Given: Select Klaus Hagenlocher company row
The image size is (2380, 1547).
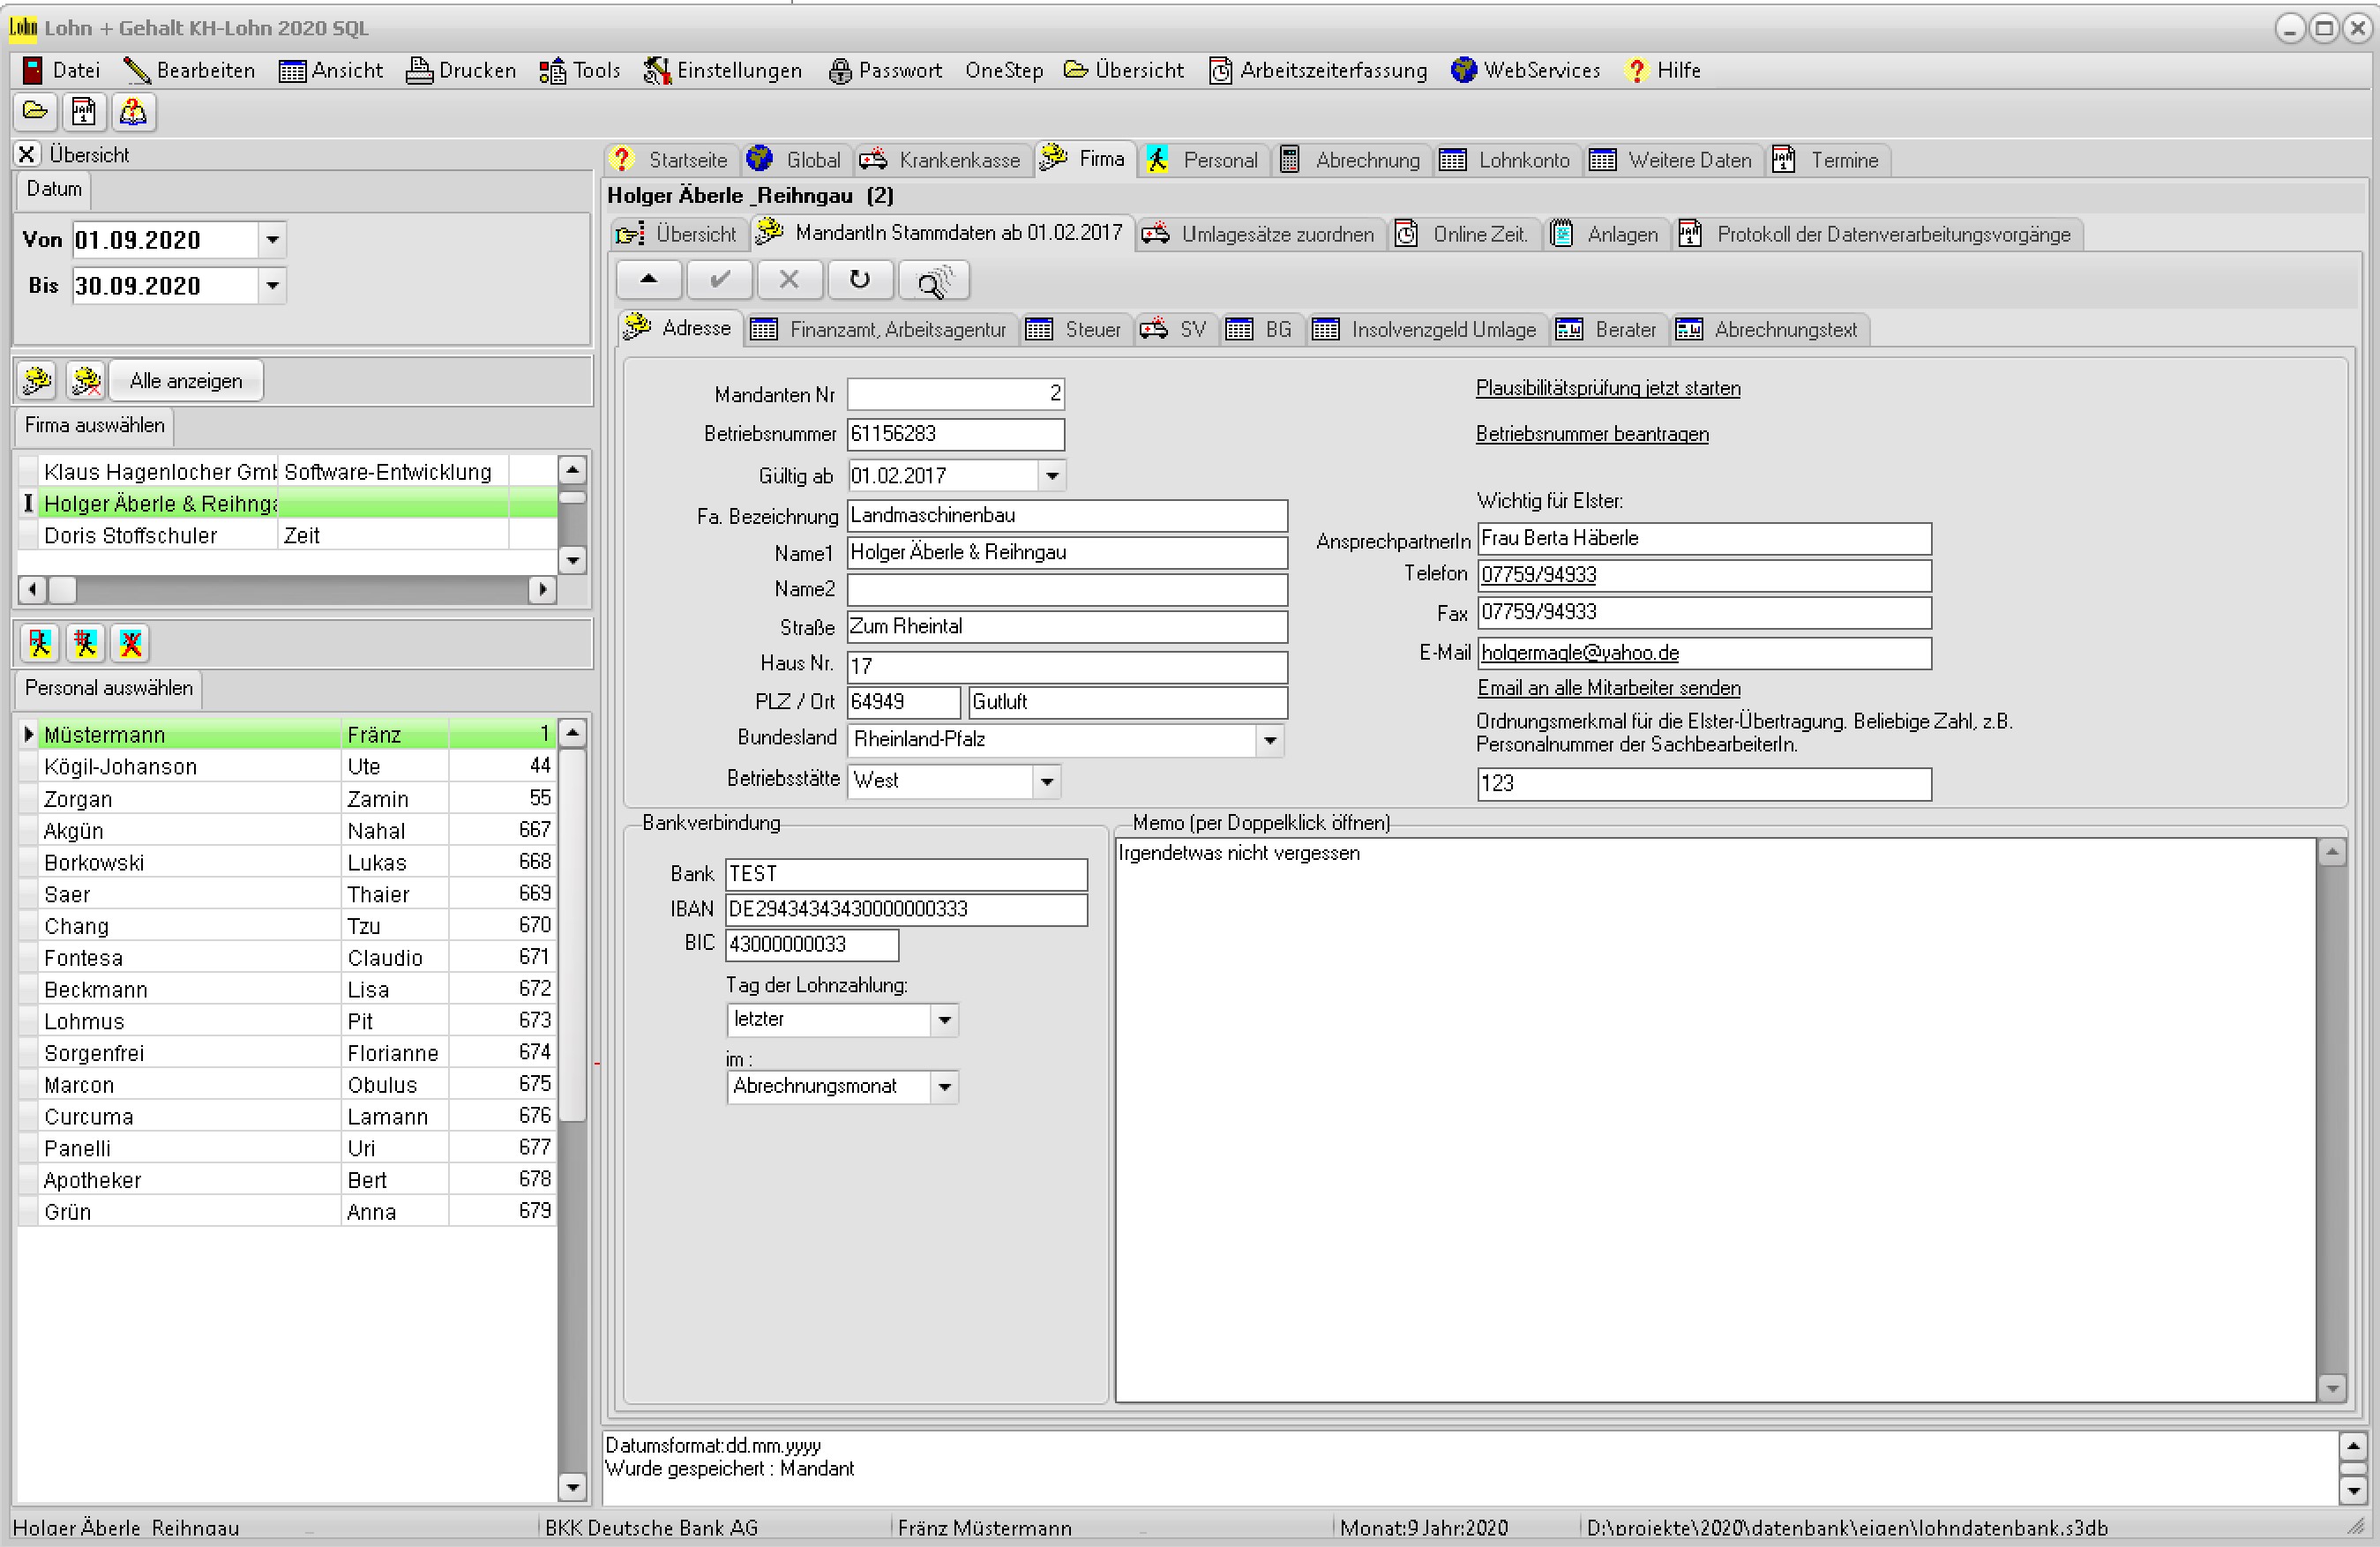Looking at the screenshot, I should tap(288, 472).
